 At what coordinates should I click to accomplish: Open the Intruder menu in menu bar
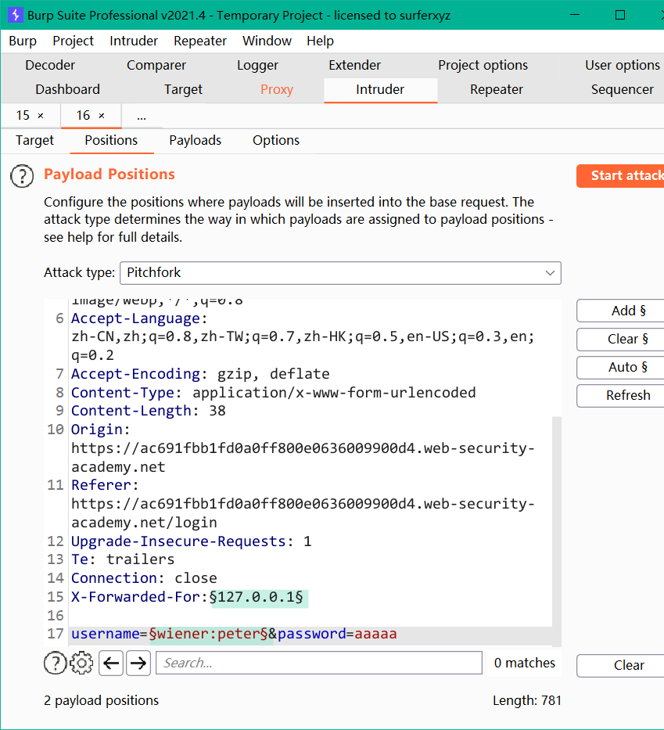coord(134,41)
